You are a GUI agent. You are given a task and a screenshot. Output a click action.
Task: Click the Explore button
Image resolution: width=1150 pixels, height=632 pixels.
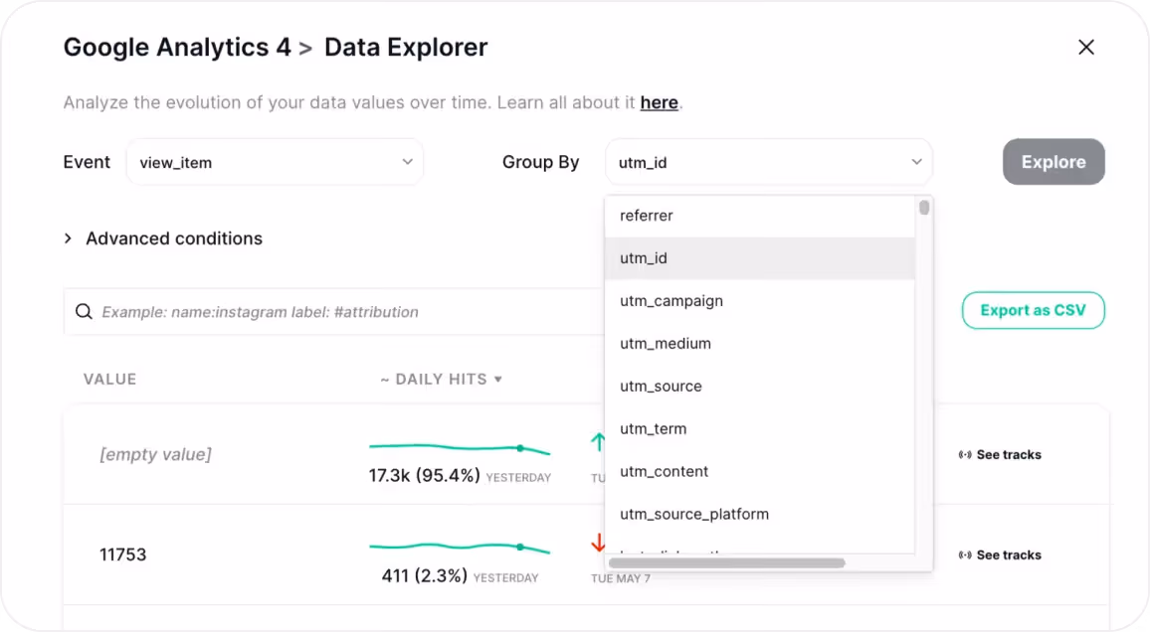(1054, 162)
